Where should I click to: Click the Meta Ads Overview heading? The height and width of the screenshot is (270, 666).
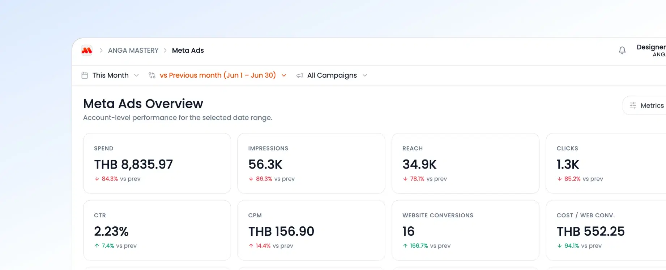coord(143,104)
